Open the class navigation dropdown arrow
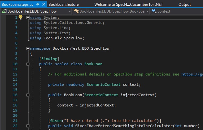Image resolution: width=203 pixels, height=130 pixels. tap(148, 11)
